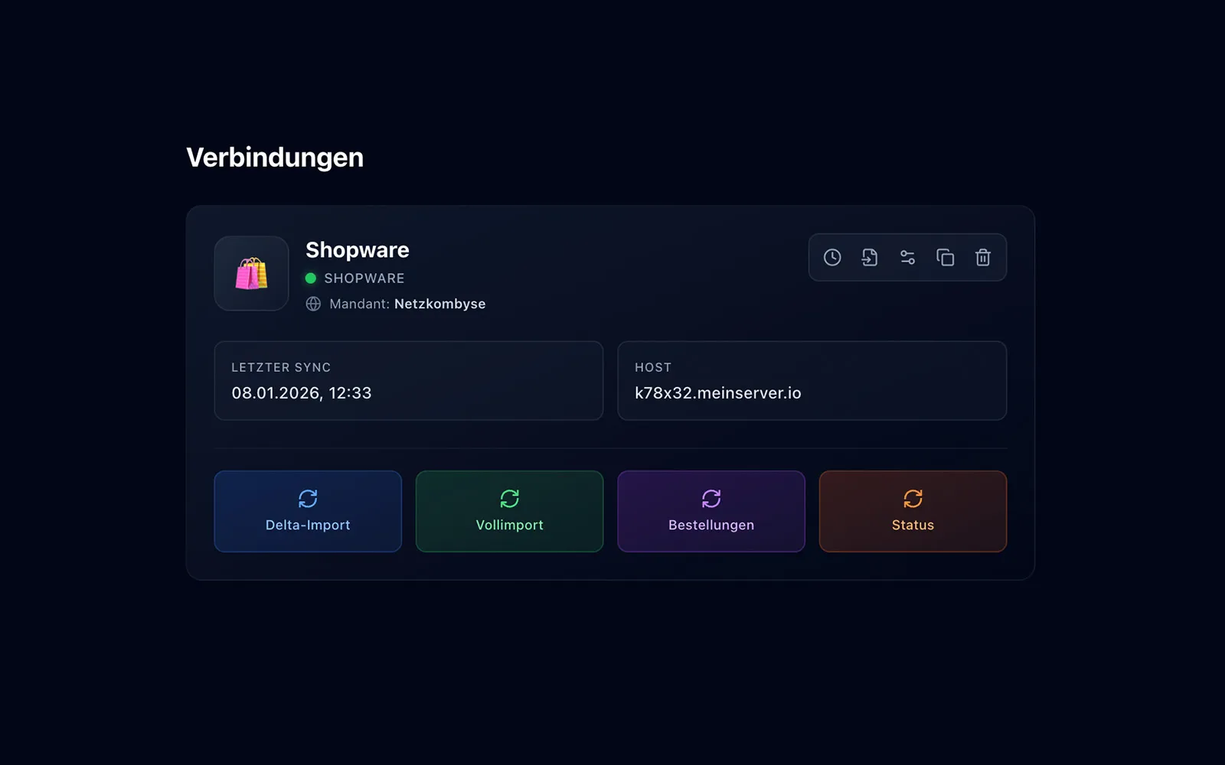Duplicate the Shopware connection
Screen dimensions: 1225x765
pyautogui.click(x=945, y=258)
